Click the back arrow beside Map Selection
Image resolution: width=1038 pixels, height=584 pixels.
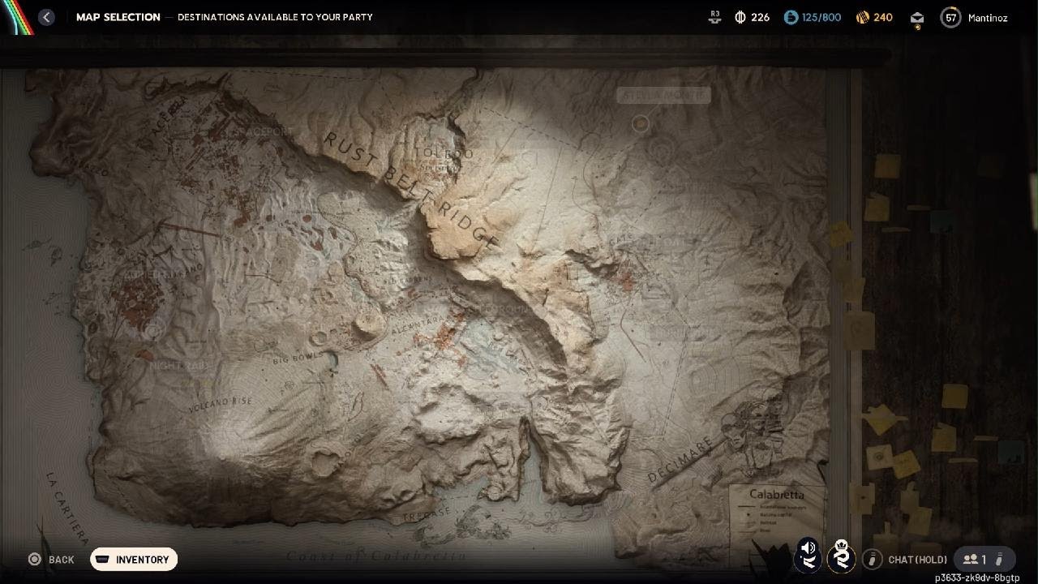[x=46, y=17]
